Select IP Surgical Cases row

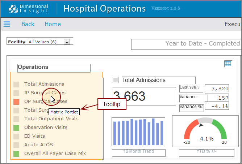[45, 92]
